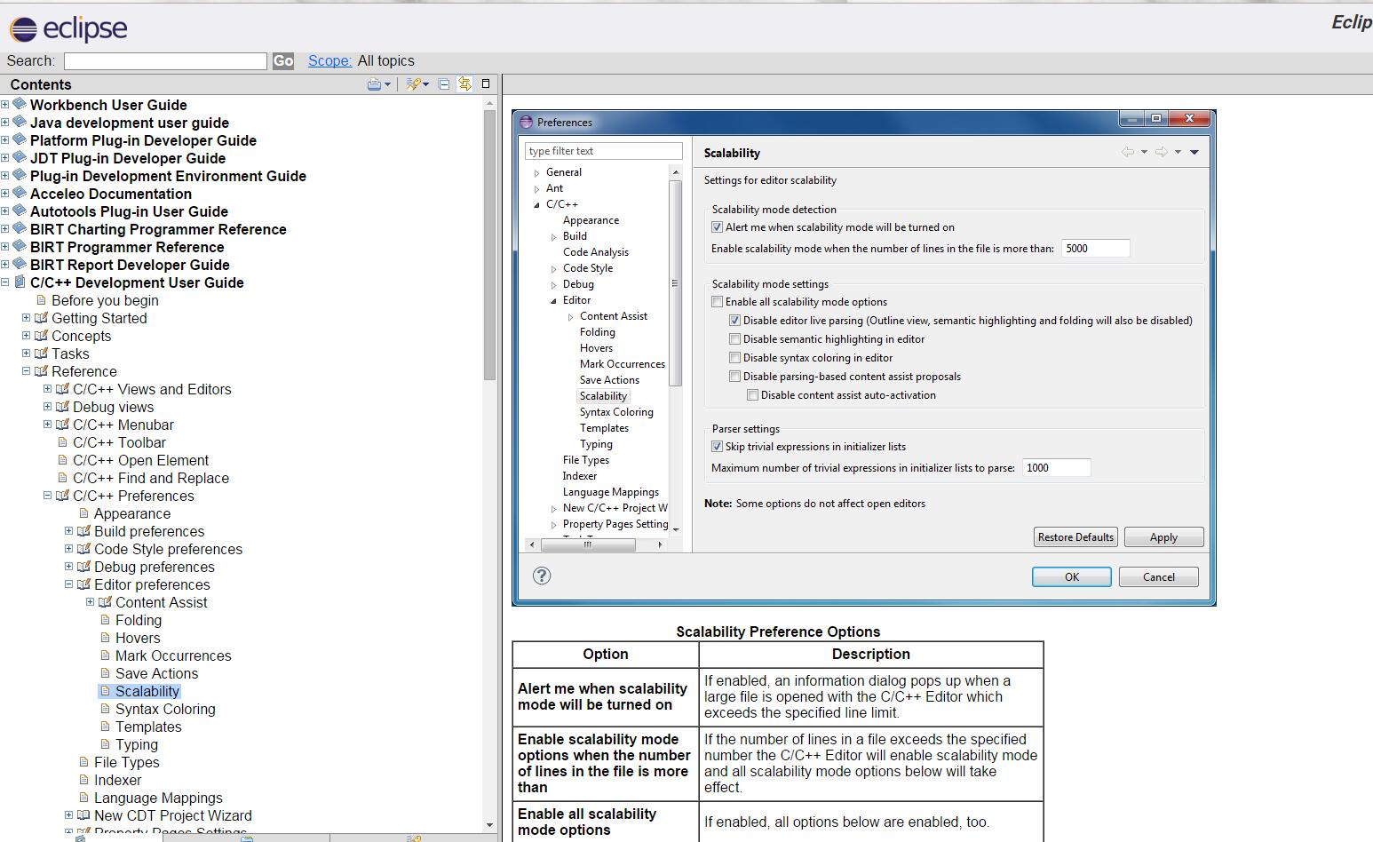The image size is (1373, 842).
Task: Click the page icon beside Folding in Contents
Action: coord(105,620)
